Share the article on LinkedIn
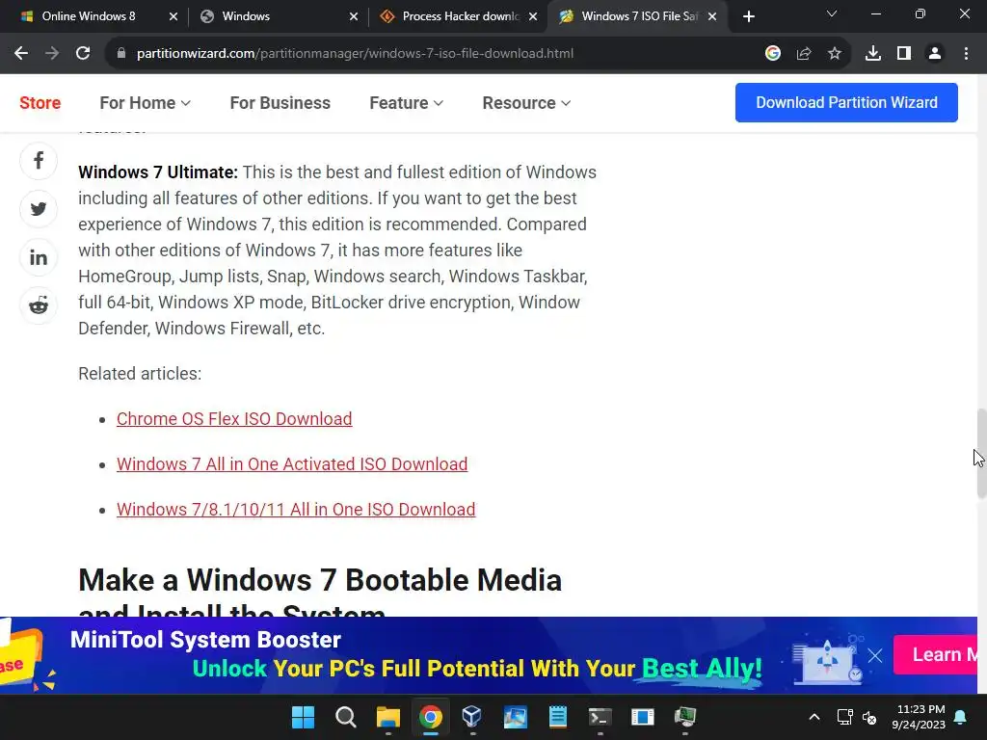The image size is (987, 740). tap(39, 257)
